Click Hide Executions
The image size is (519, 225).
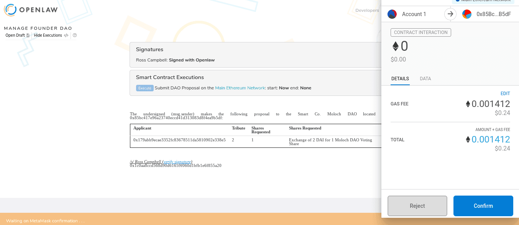51,35
